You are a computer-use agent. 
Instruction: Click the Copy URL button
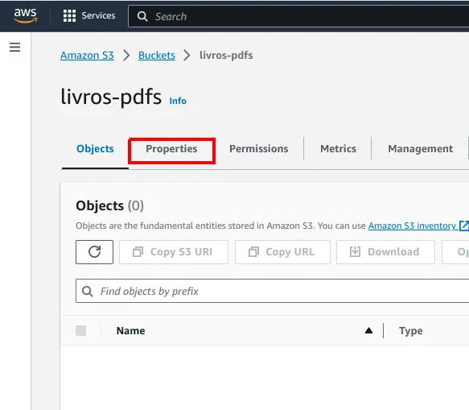point(282,252)
